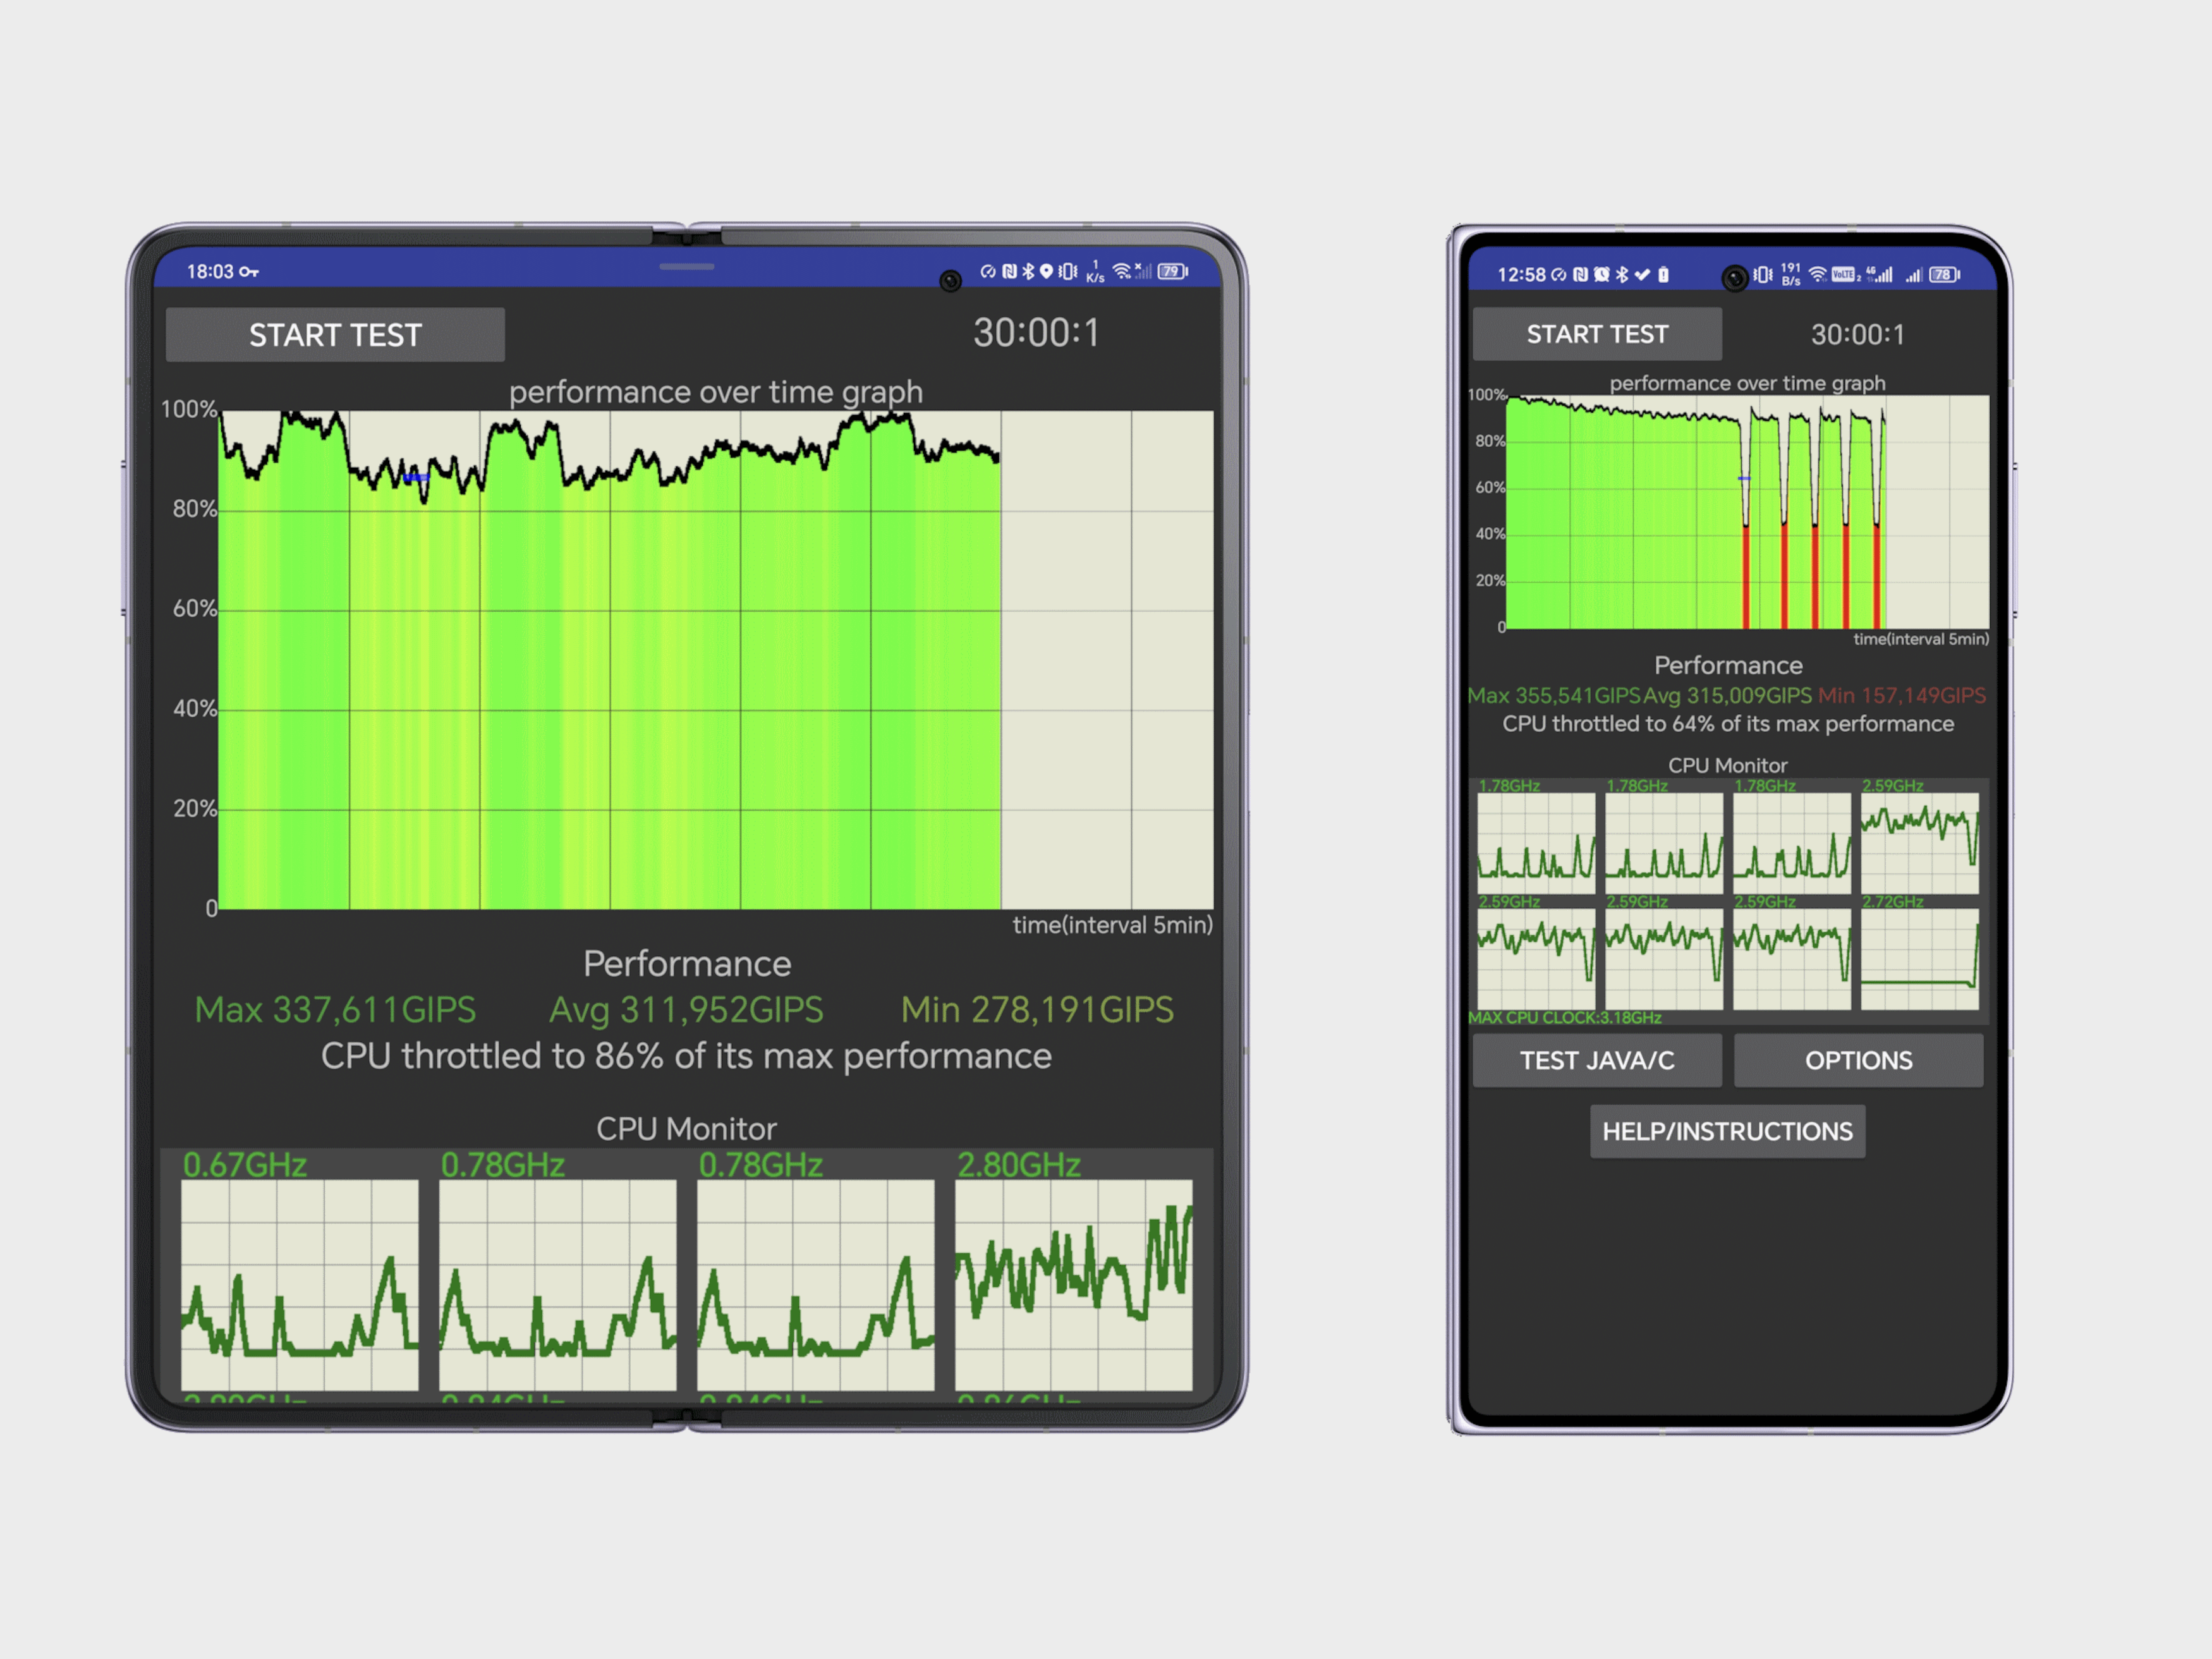This screenshot has width=2212, height=1659.
Task: Tap the battery 78 icon on right phone
Action: 1945,275
